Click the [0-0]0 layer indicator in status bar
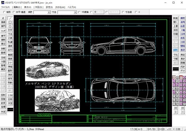 coord(161,129)
